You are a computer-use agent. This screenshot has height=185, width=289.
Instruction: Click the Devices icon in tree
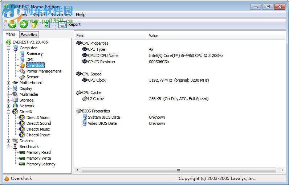tap(15, 141)
